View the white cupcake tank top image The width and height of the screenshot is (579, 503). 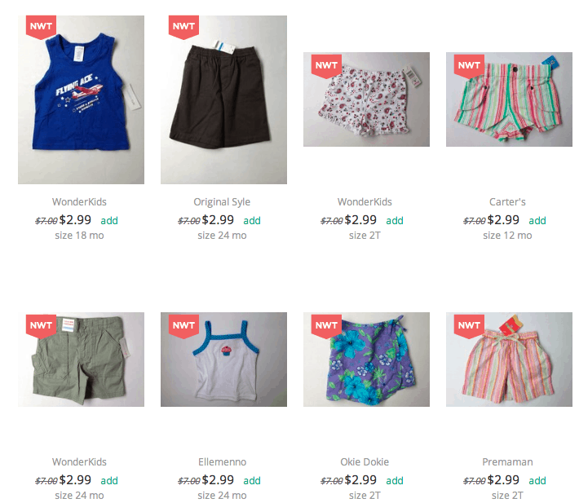click(223, 360)
